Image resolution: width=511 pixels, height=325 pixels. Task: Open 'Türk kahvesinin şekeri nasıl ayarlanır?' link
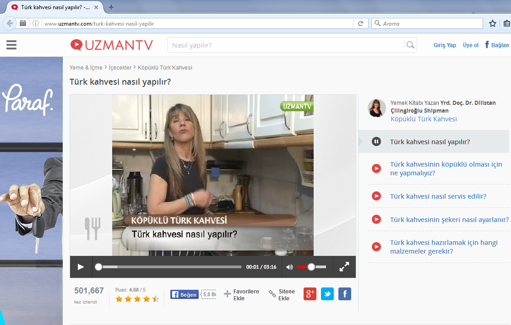point(449,220)
